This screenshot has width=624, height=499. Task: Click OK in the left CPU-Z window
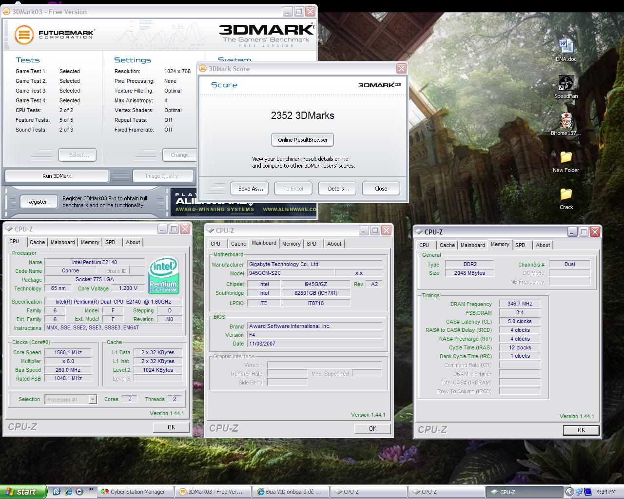click(171, 427)
